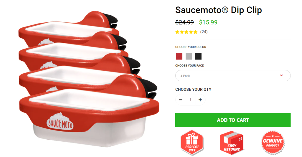Open the 4-Pack pack dropdown
The height and width of the screenshot is (157, 302).
[233, 76]
